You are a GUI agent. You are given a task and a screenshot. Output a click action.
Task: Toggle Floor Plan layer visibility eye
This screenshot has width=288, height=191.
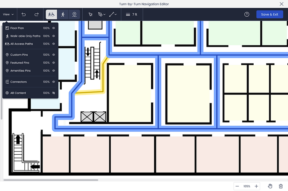(53, 28)
